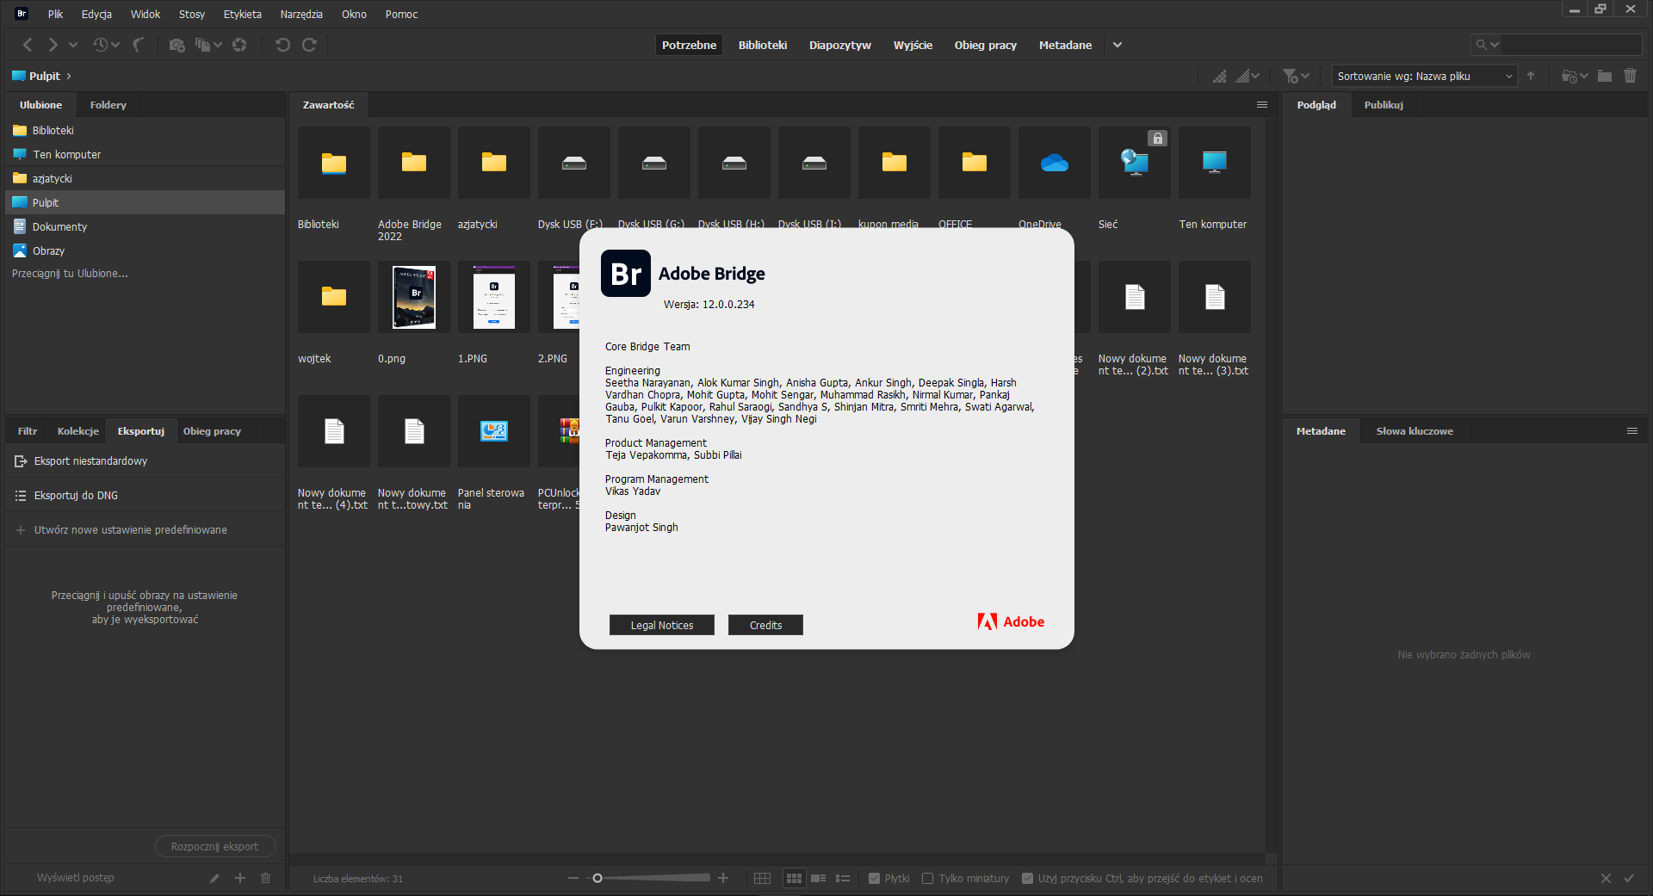This screenshot has width=1653, height=896.
Task: Select the wojtek folder thumbnail
Action: [x=334, y=298]
